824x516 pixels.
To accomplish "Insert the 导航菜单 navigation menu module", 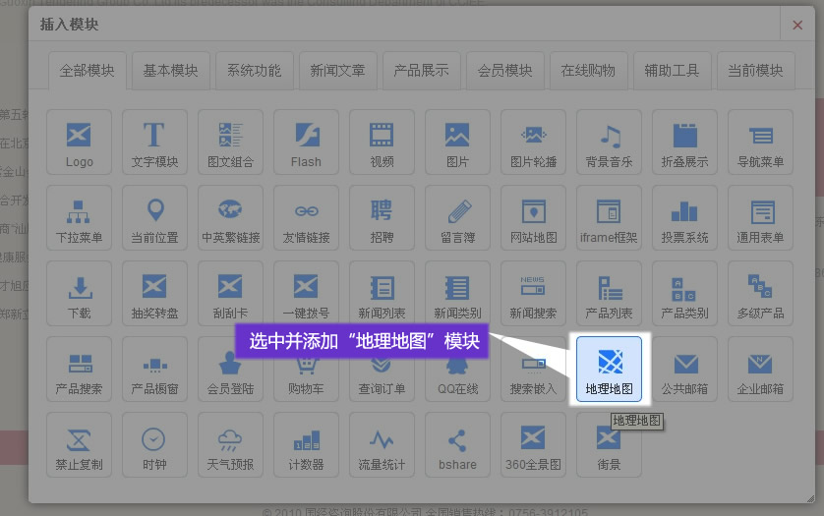I will click(760, 142).
